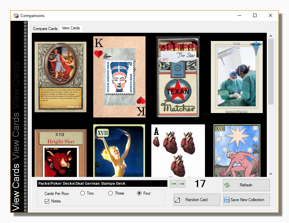Open the XVII tarot Star card

[x=237, y=151]
